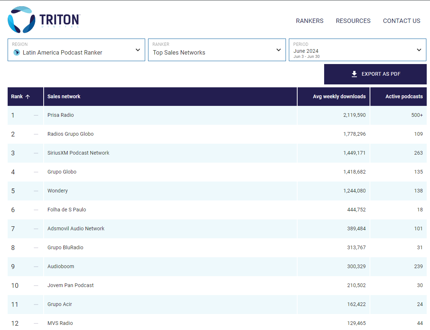Open the RESOURCES menu
The image size is (430, 330).
point(353,21)
